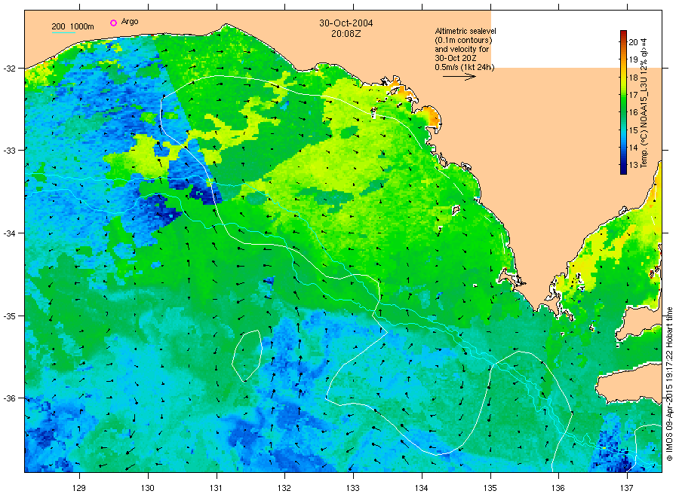Click the longitude axis label '136'
This screenshot has height=497, width=679.
point(558,488)
